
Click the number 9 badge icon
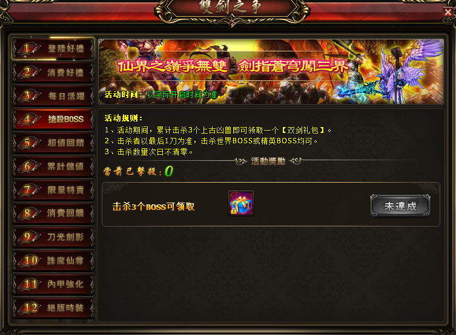pos(27,236)
